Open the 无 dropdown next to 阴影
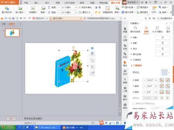Screen dimensions: 174x130 (163, 37)
